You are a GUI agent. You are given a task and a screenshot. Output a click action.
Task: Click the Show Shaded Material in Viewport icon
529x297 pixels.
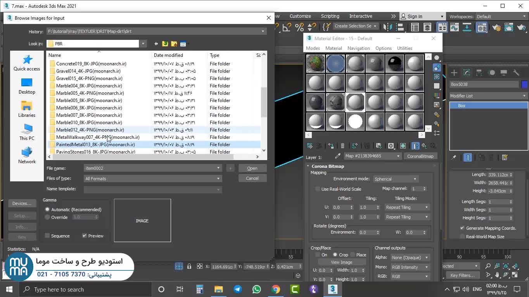point(403,146)
